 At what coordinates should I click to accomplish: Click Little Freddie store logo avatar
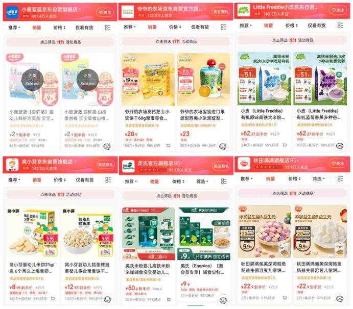244,10
